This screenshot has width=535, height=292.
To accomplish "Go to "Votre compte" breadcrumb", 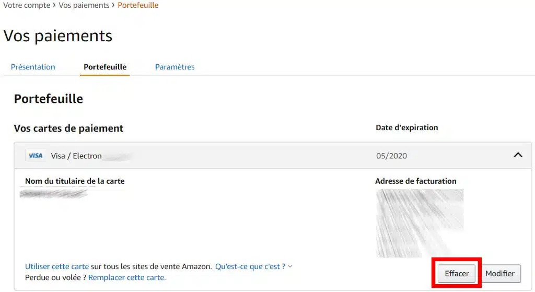I will tap(27, 5).
